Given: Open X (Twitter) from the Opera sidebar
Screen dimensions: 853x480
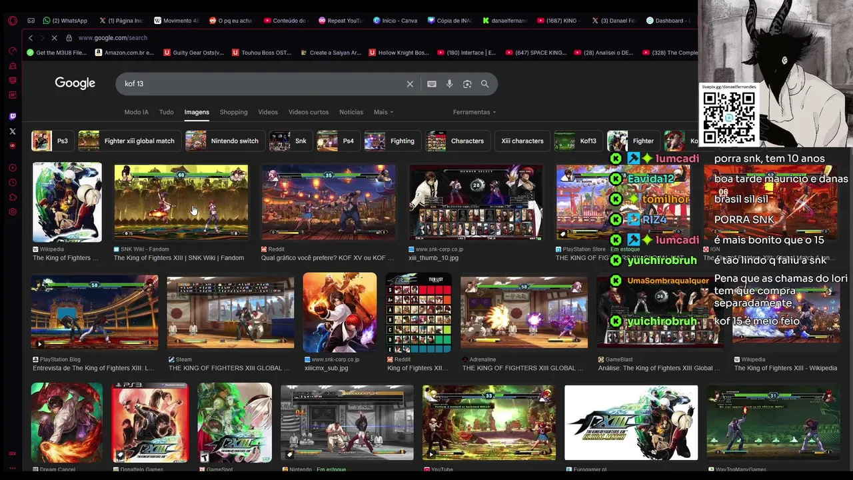Looking at the screenshot, I should [12, 131].
